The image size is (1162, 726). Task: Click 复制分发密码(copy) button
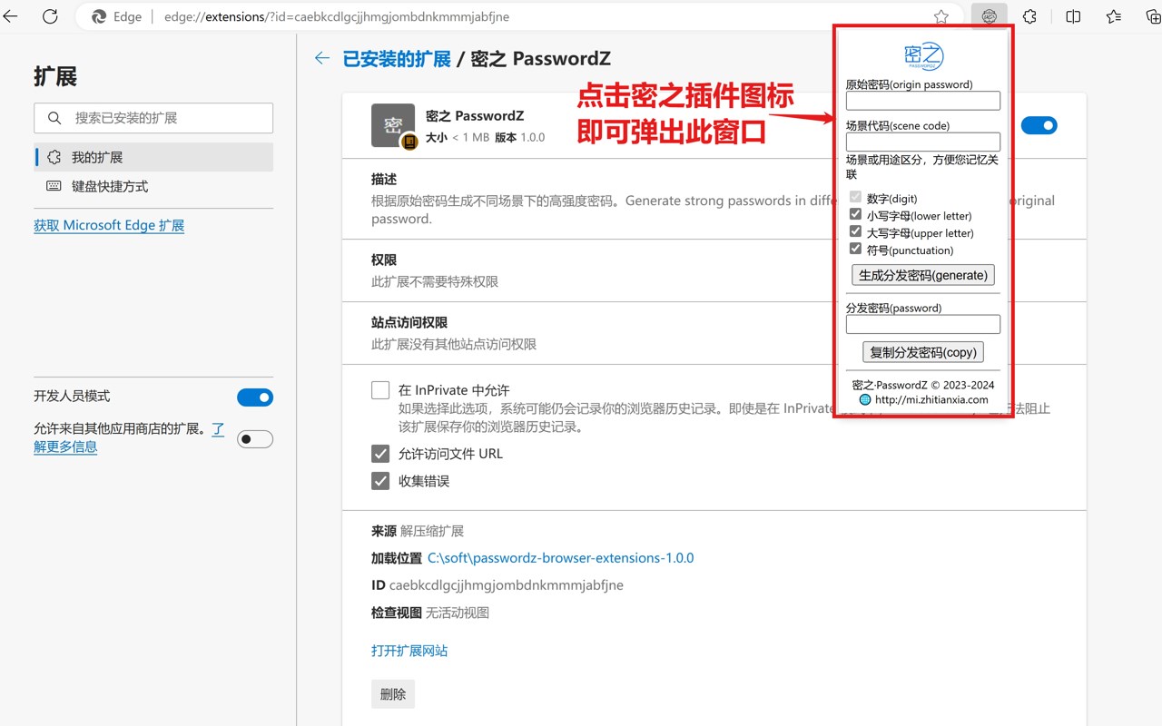[x=923, y=352]
